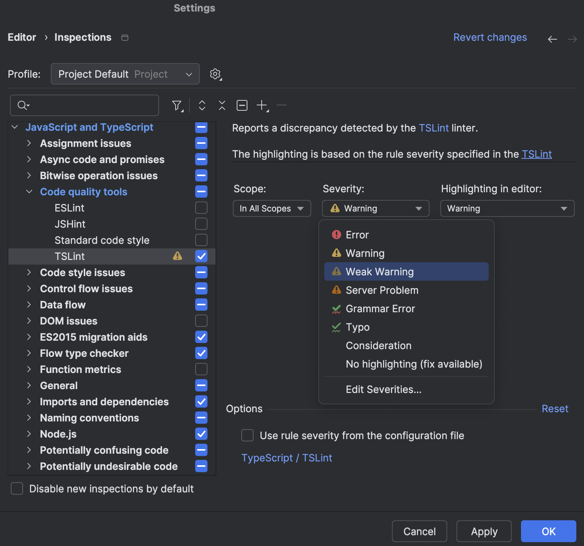Select Weak Warning from the severity menu

(379, 271)
